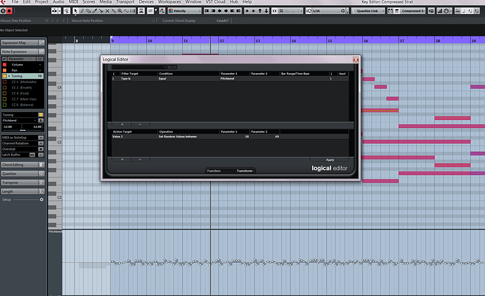Expand the Quantize inspector section

(23, 174)
